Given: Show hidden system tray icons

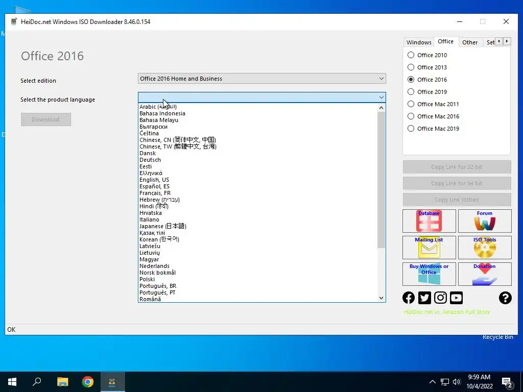Looking at the screenshot, I should (x=432, y=382).
